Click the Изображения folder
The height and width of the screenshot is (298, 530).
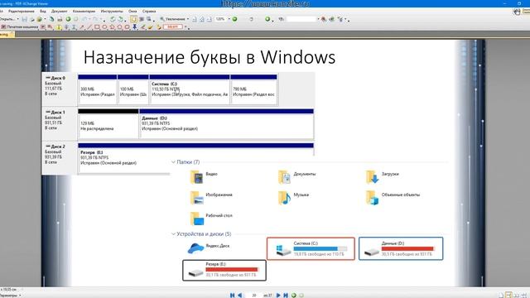211,198
